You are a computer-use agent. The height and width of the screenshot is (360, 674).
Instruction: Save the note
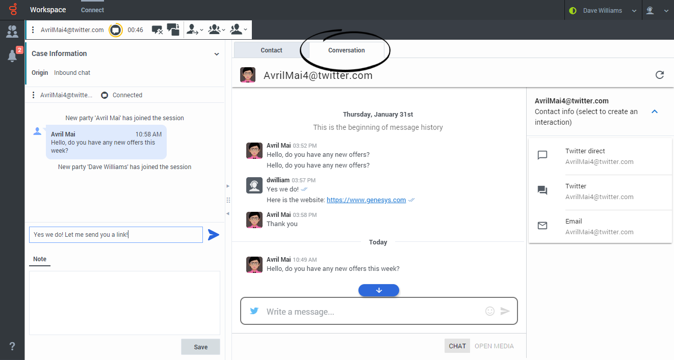pos(200,347)
